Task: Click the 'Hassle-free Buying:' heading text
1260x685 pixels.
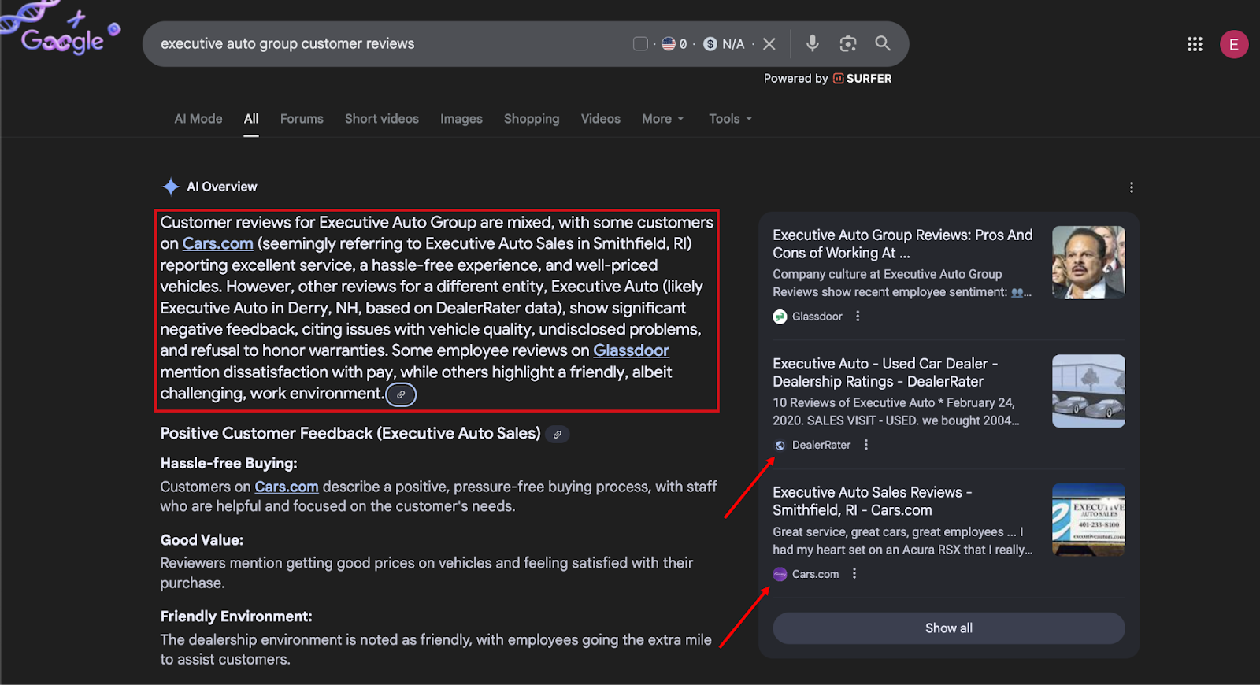Action: (228, 464)
